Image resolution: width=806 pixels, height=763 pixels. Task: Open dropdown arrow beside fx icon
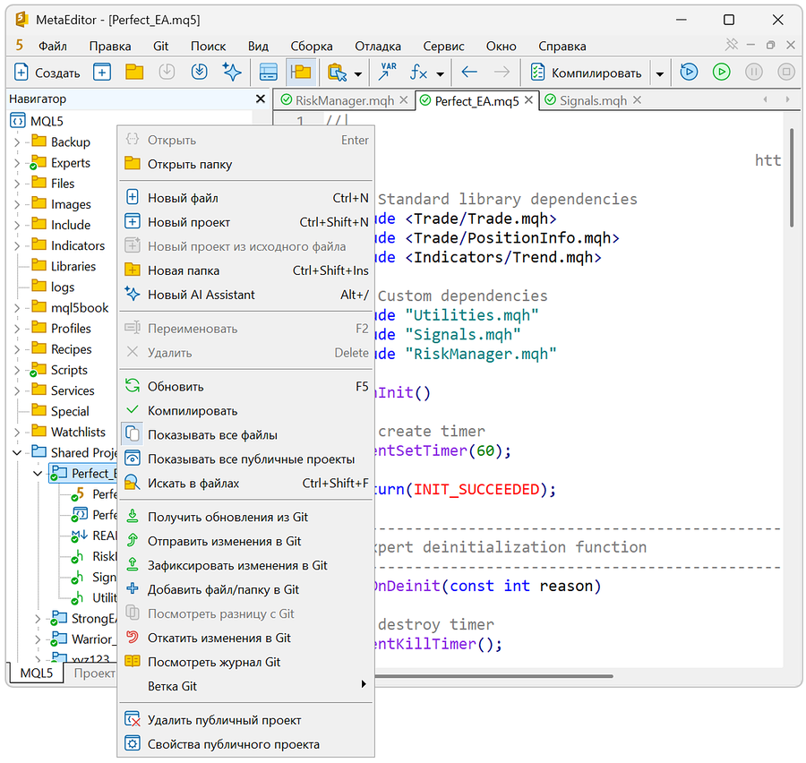point(441,74)
